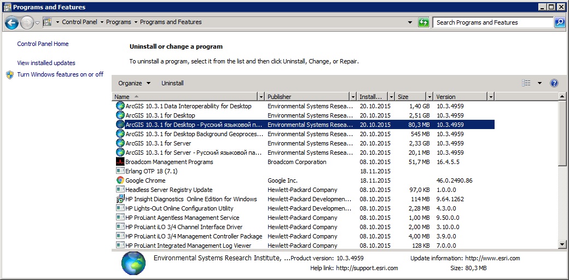
Task: Click 2,51 GB size cell
Action: pyautogui.click(x=419, y=115)
